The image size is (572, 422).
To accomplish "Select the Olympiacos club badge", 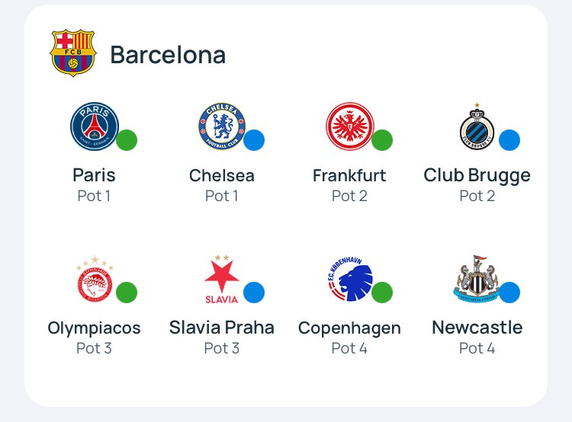I will 95,279.
